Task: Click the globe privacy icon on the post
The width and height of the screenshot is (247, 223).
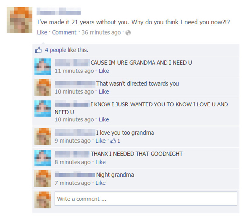Action: pyautogui.click(x=128, y=33)
